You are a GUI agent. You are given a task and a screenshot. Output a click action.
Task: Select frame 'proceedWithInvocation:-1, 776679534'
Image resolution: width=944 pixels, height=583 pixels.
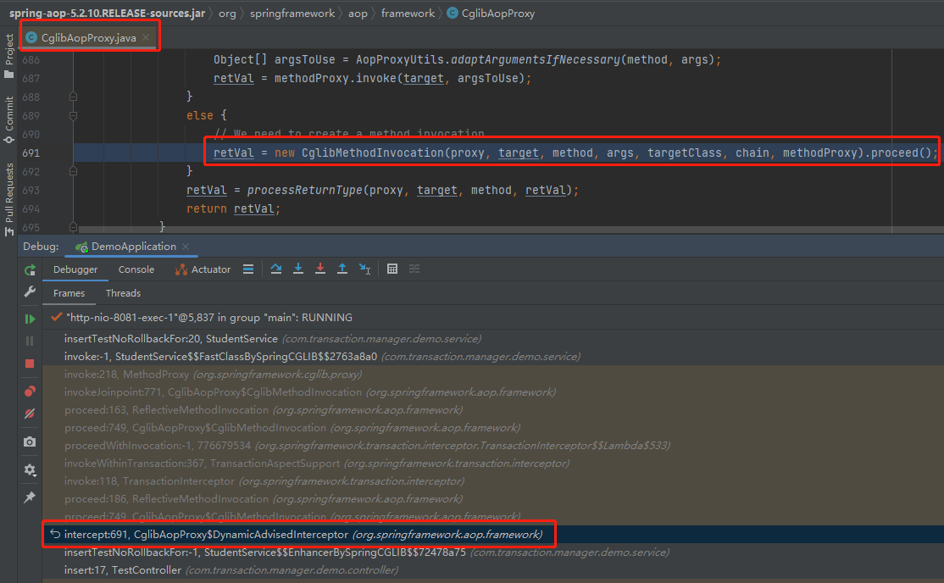[x=493, y=446]
